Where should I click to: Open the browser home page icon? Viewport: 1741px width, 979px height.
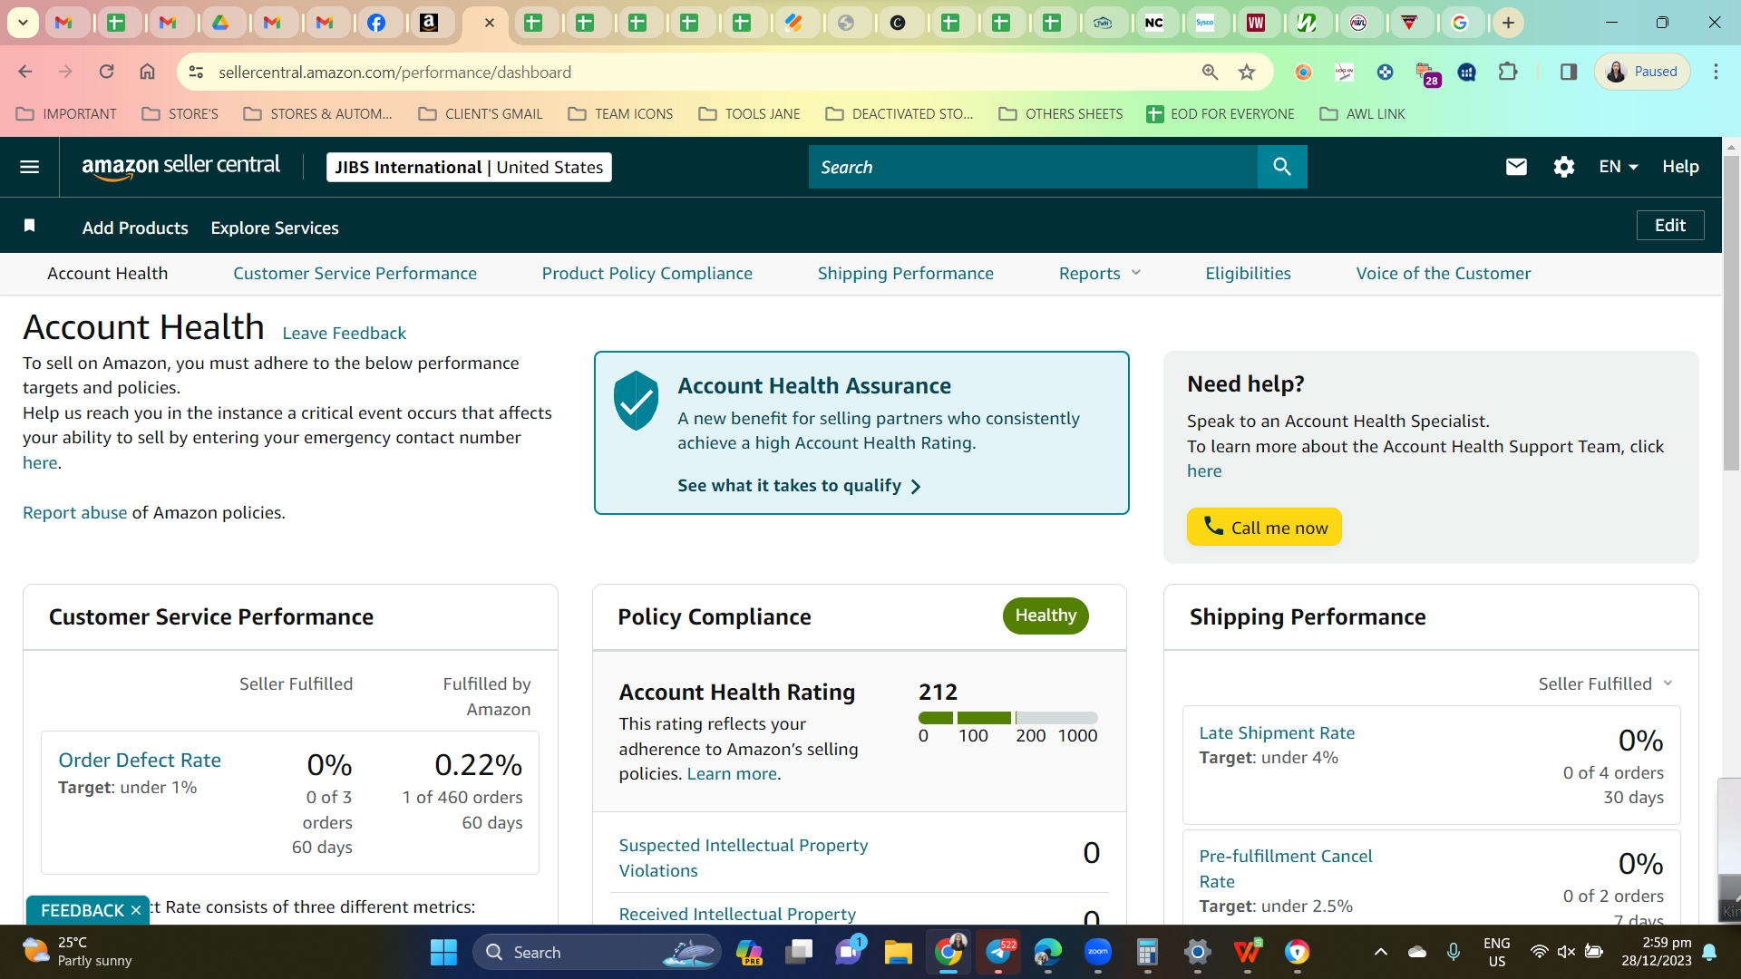click(147, 72)
